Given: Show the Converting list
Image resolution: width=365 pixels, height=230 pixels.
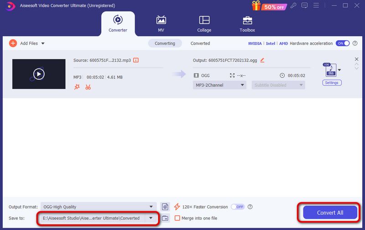Looking at the screenshot, I should [x=165, y=43].
